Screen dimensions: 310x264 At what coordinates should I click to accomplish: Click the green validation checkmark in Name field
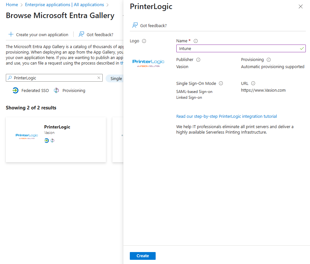coord(302,48)
